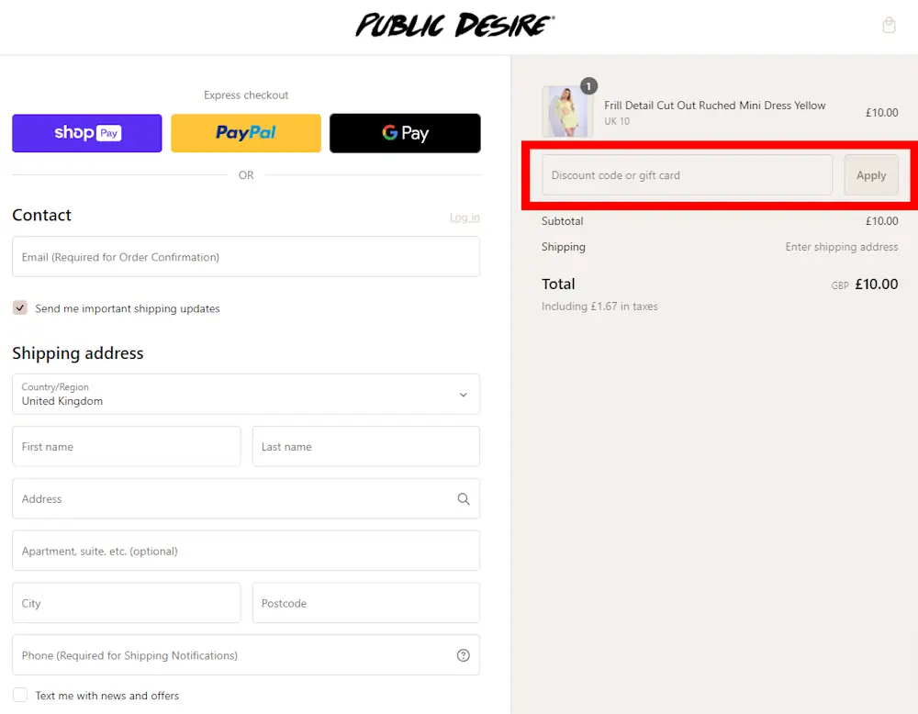Uncheck Send me important shipping updates
This screenshot has height=714, width=918.
(20, 307)
